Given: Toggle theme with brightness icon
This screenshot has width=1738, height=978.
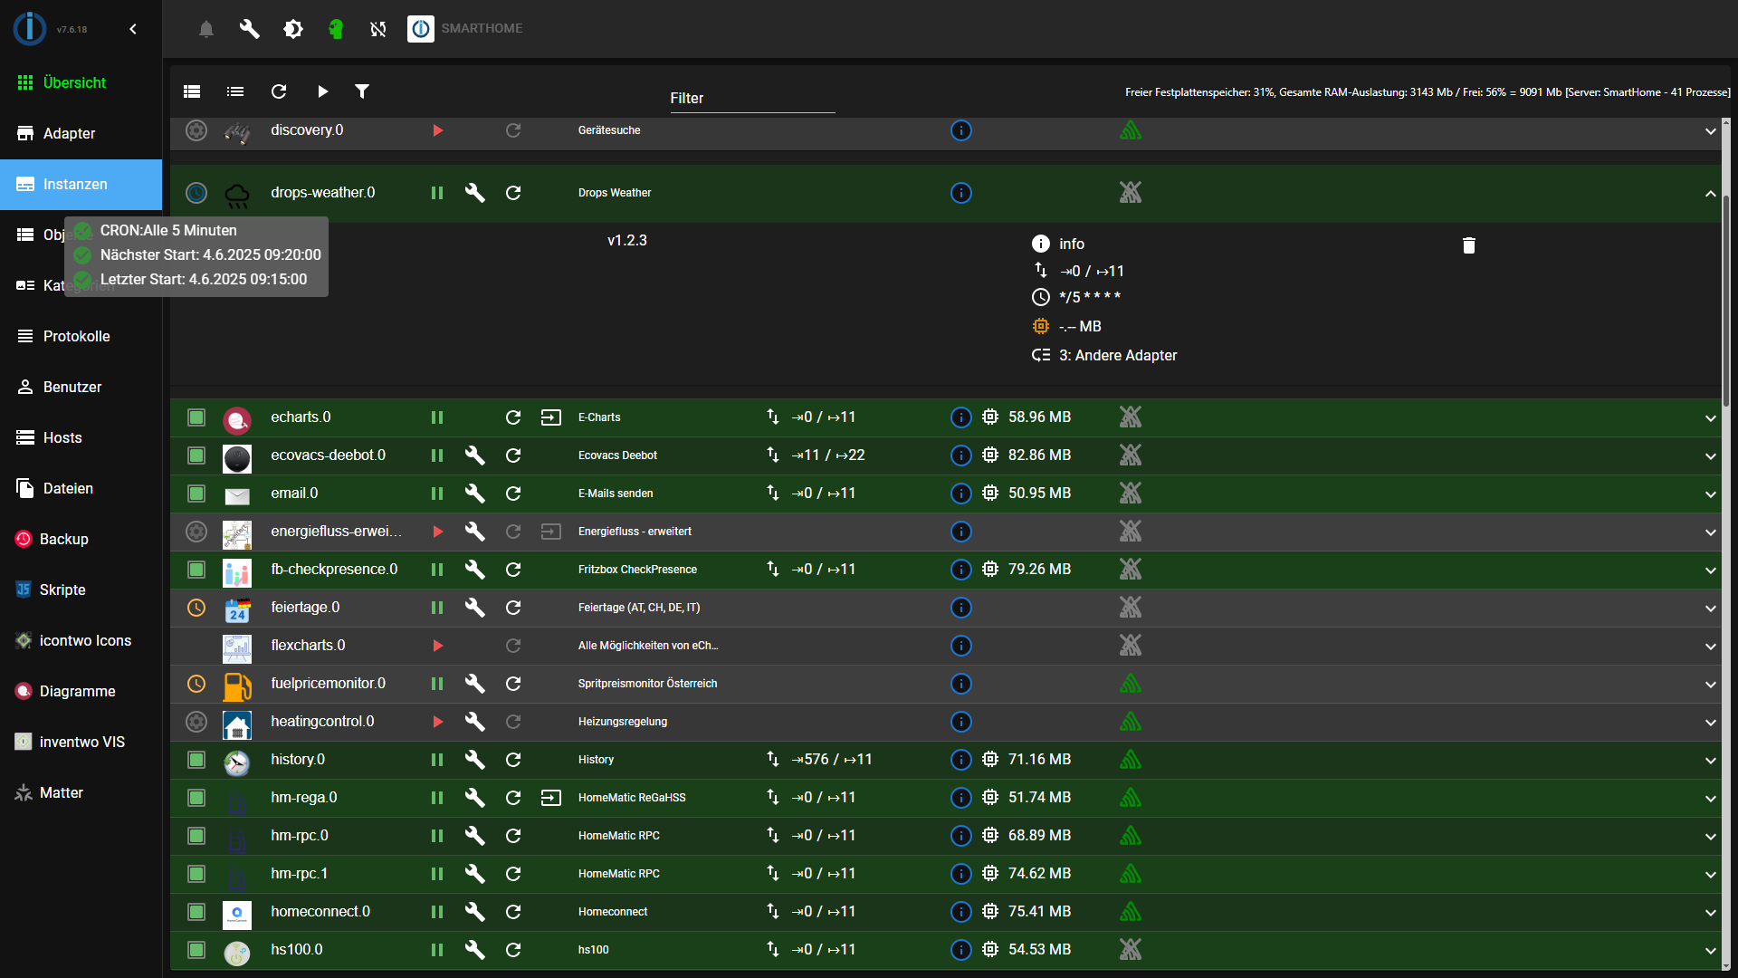Looking at the screenshot, I should coord(293,29).
